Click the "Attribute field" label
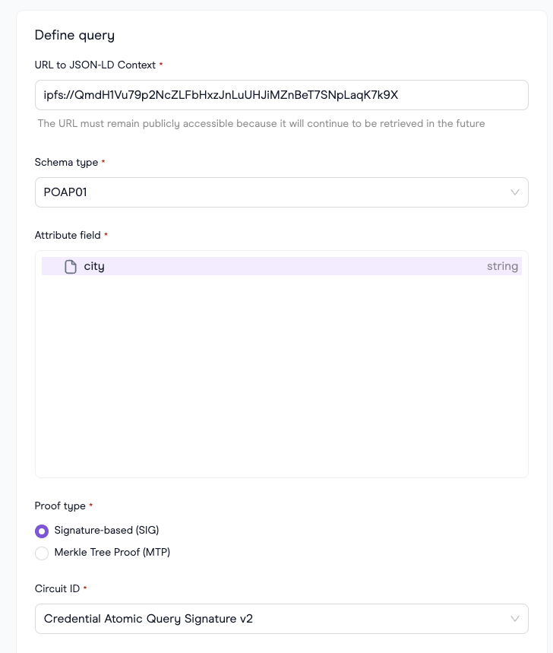This screenshot has width=553, height=653. tap(68, 236)
